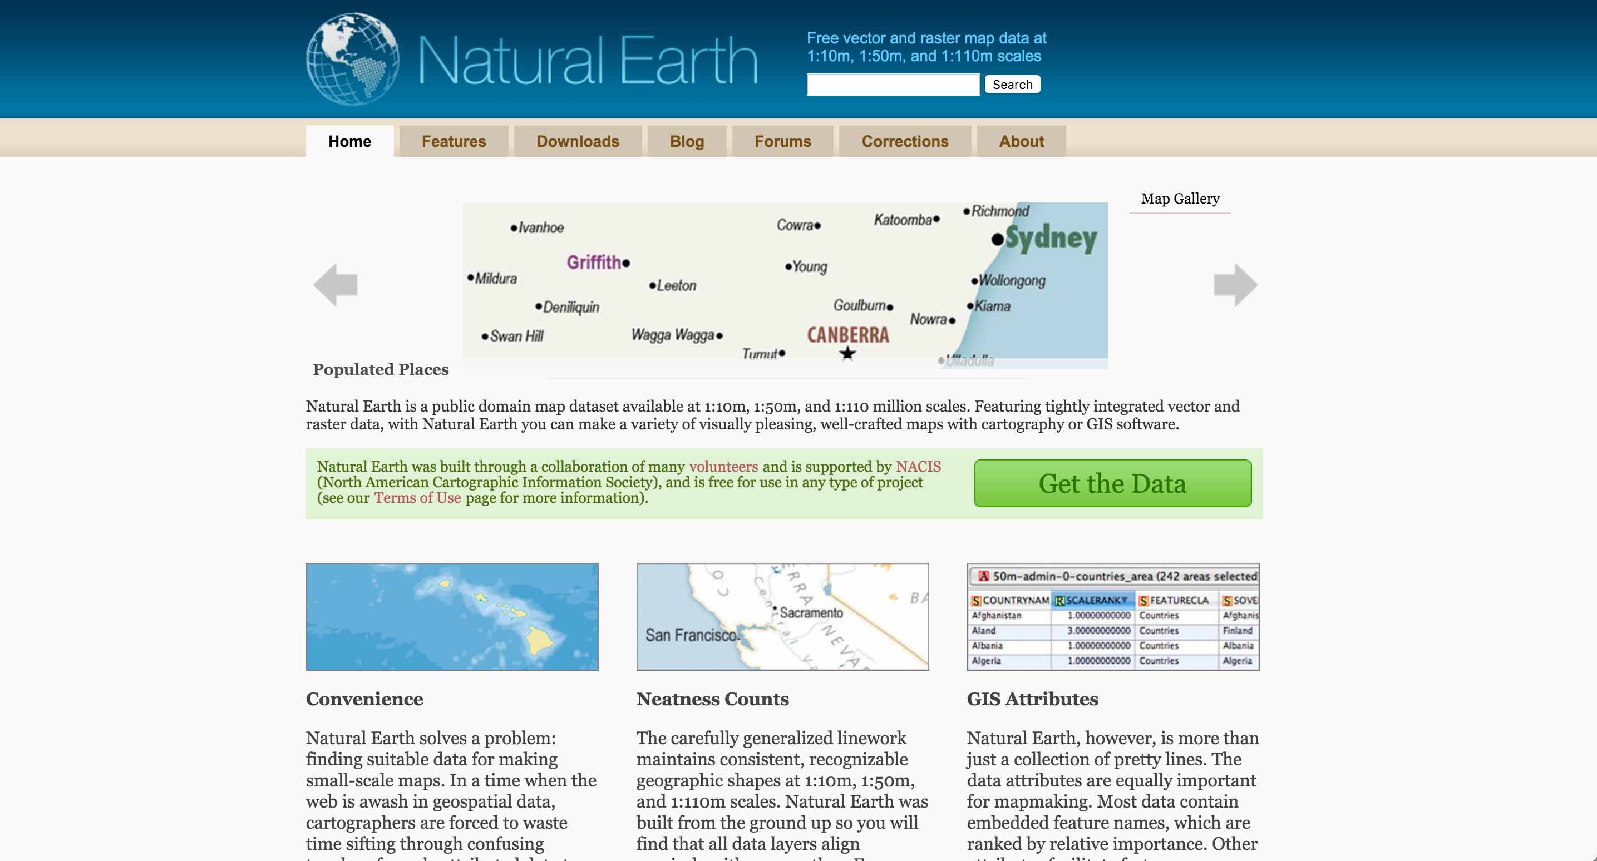Click the Get the Data button
The height and width of the screenshot is (861, 1597).
click(x=1112, y=483)
